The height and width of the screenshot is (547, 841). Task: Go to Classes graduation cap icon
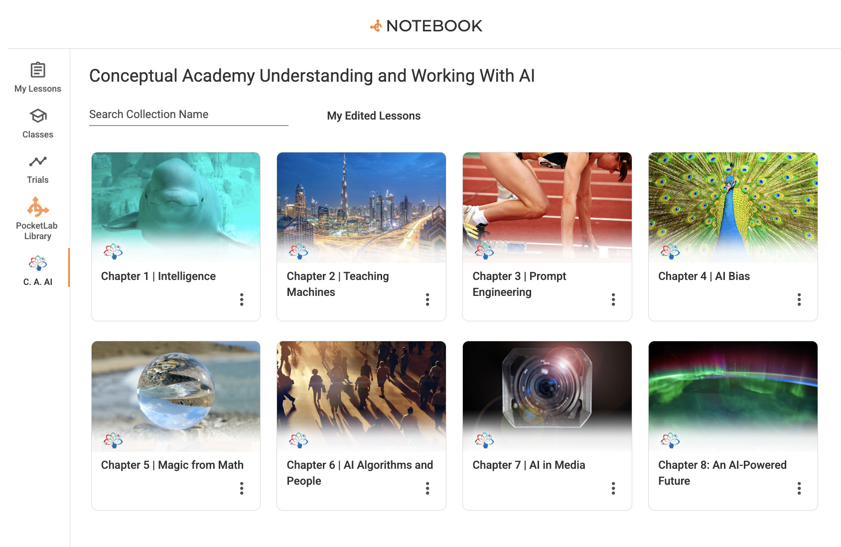click(x=38, y=116)
